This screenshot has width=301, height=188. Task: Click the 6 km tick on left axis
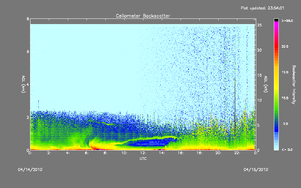click(28, 52)
